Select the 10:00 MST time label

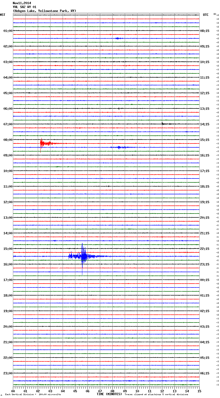(x=8, y=171)
